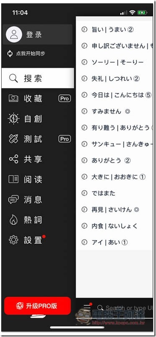The image size is (156, 337).
Task: Click the Search or type URL field
Action: point(125,308)
